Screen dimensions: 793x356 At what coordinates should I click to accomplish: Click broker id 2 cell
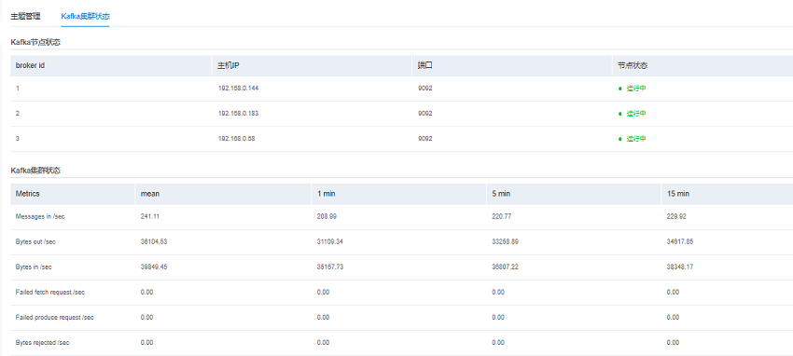(18, 114)
